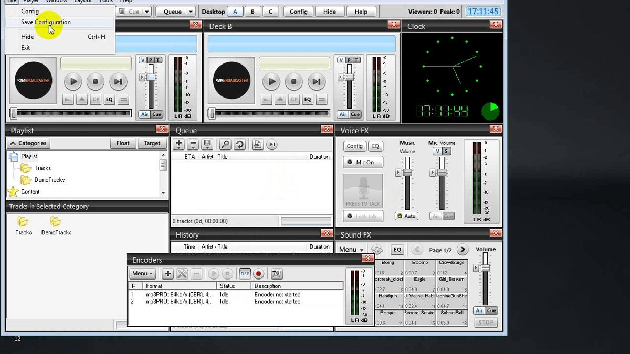Screen dimensions: 630x354
Task: Click the add encoder plus icon
Action: (167, 274)
